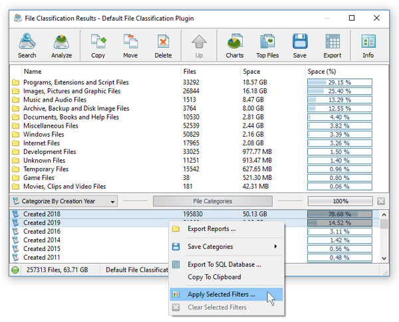This screenshot has height=322, width=399.
Task: Click the 78.68 % bar for Created 2018
Action: (x=340, y=214)
